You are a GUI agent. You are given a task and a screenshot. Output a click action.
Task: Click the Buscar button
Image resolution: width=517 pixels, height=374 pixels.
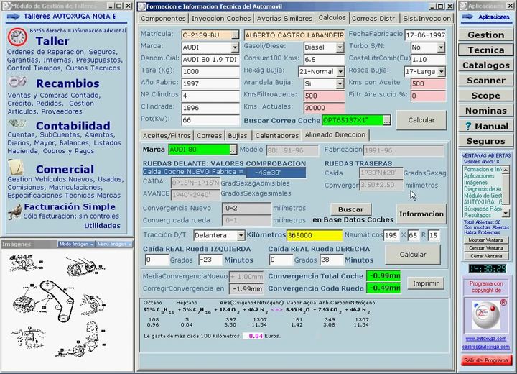click(351, 209)
